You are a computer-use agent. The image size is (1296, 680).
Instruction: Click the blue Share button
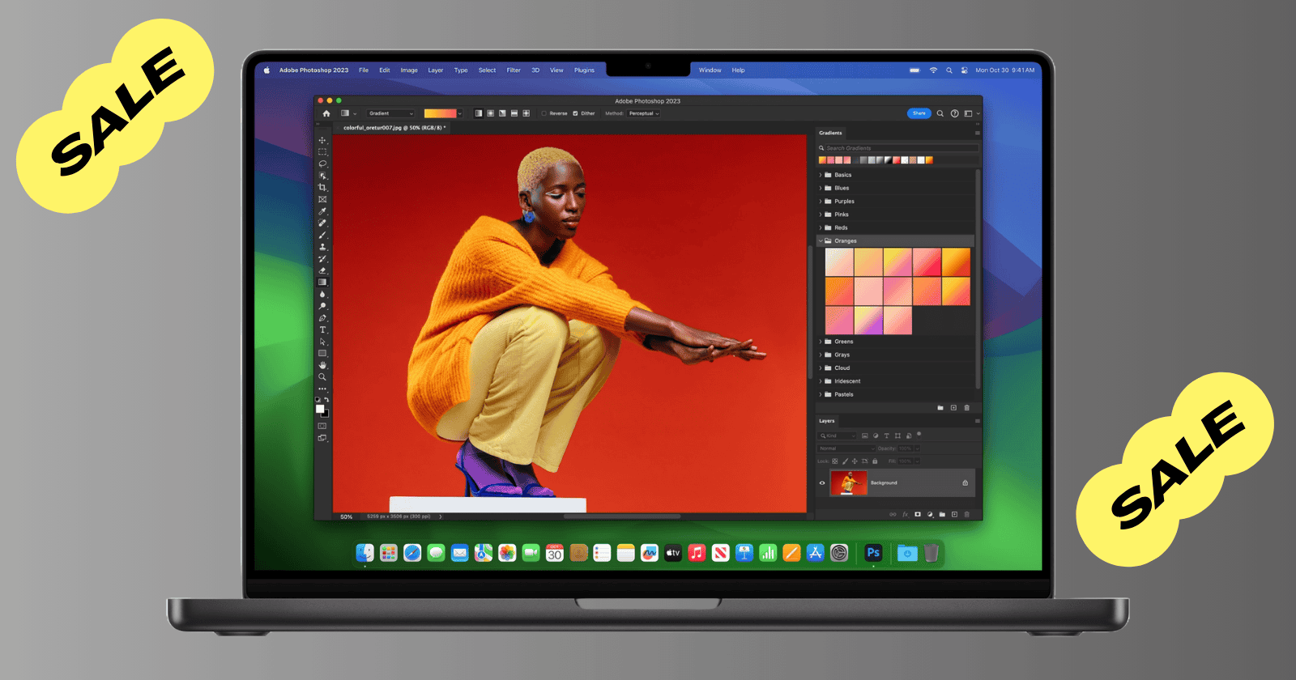click(x=919, y=113)
